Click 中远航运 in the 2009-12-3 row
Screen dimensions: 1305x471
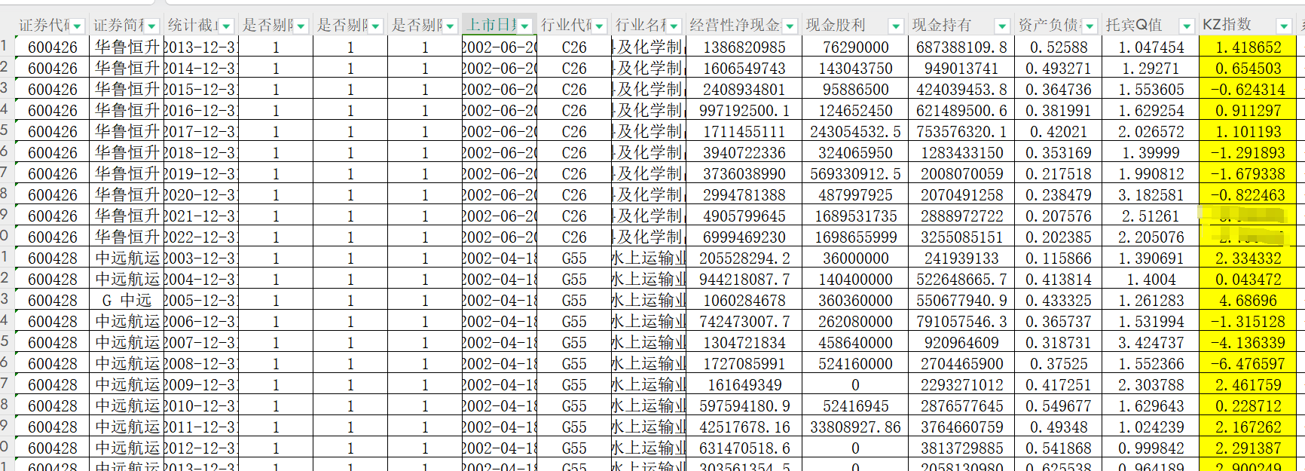[x=126, y=384]
